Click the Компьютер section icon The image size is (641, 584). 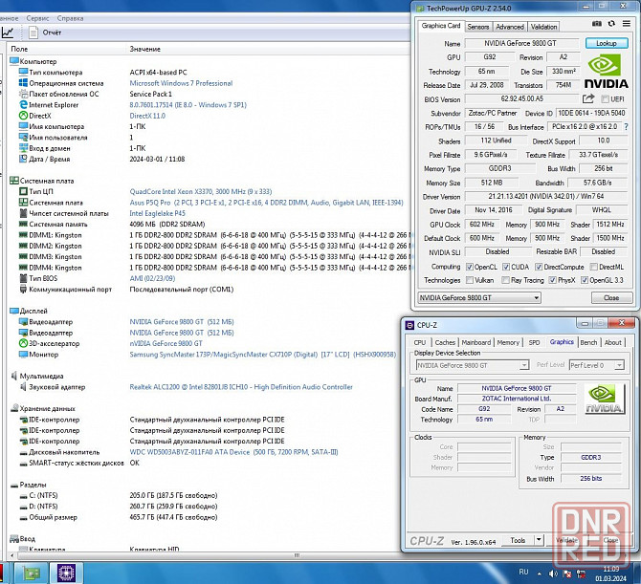tap(14, 61)
